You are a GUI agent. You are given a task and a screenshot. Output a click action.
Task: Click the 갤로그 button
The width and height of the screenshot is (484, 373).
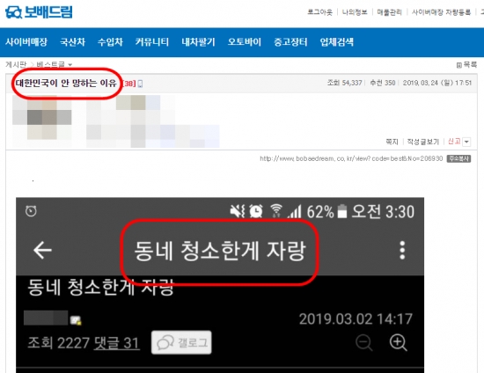coord(181,342)
